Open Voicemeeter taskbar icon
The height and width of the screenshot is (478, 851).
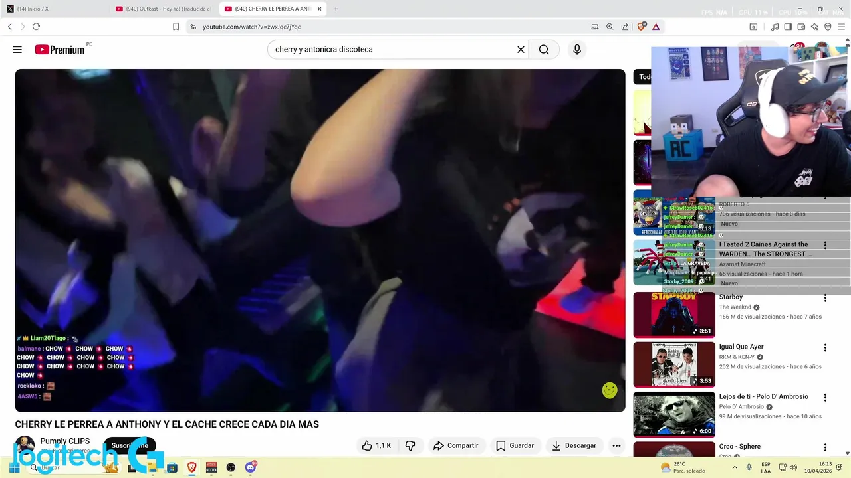211,467
